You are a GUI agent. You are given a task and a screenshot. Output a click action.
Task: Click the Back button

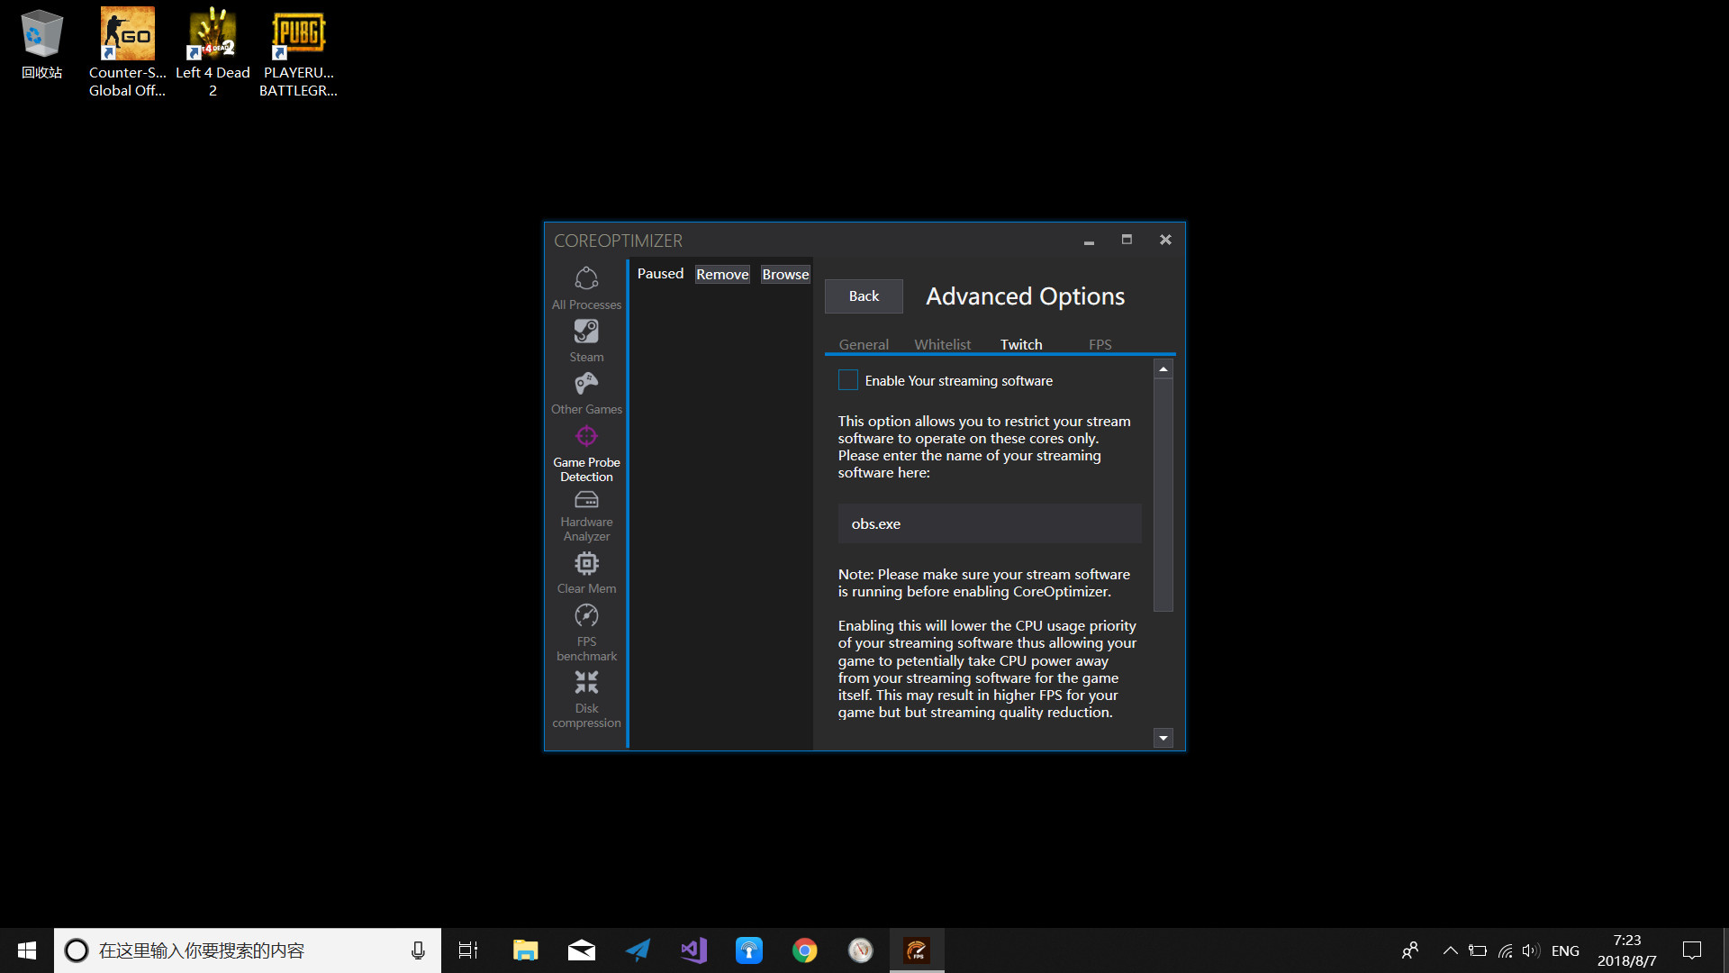pyautogui.click(x=863, y=296)
